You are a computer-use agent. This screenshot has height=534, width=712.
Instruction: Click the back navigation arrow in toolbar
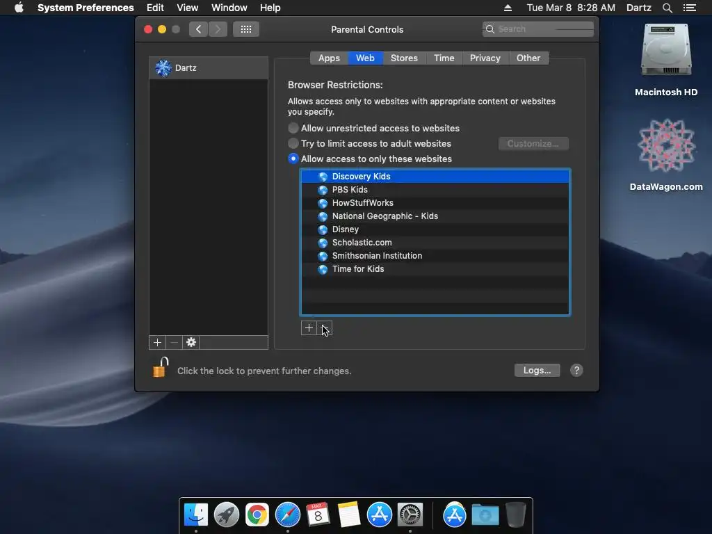tap(198, 29)
